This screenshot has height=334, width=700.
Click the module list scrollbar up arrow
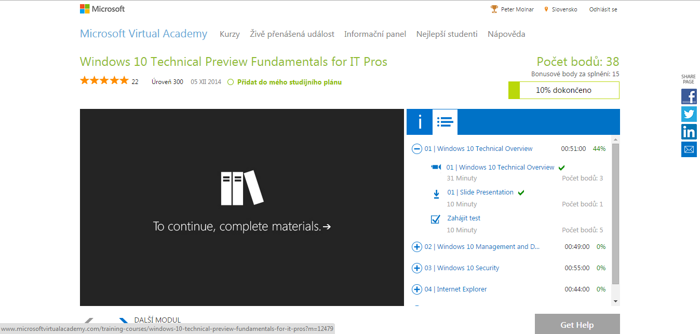pos(616,140)
